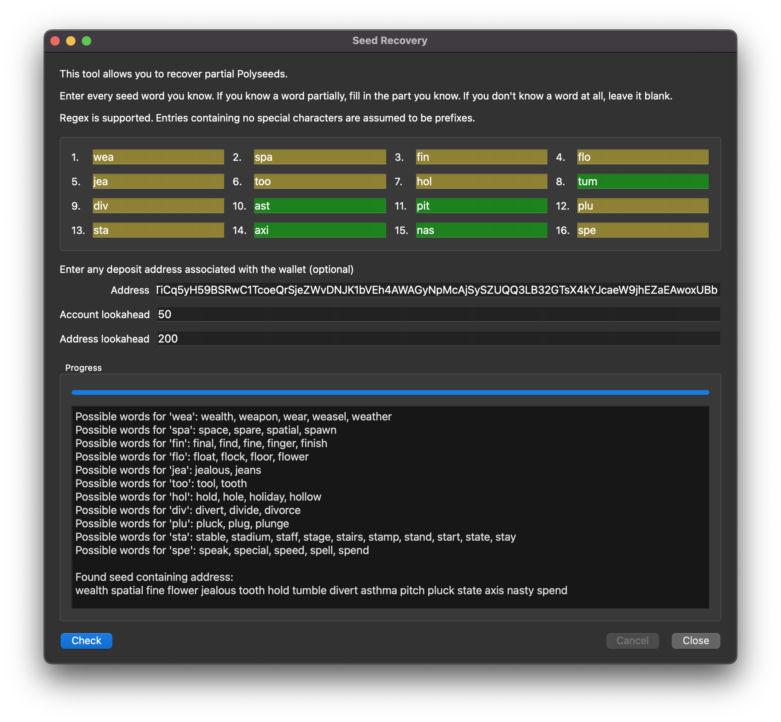781x722 pixels.
Task: Focus seed word 9 field 'div'
Action: [x=158, y=206]
